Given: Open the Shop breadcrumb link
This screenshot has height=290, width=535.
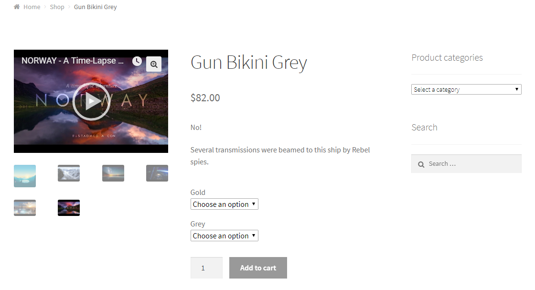Looking at the screenshot, I should (x=57, y=7).
